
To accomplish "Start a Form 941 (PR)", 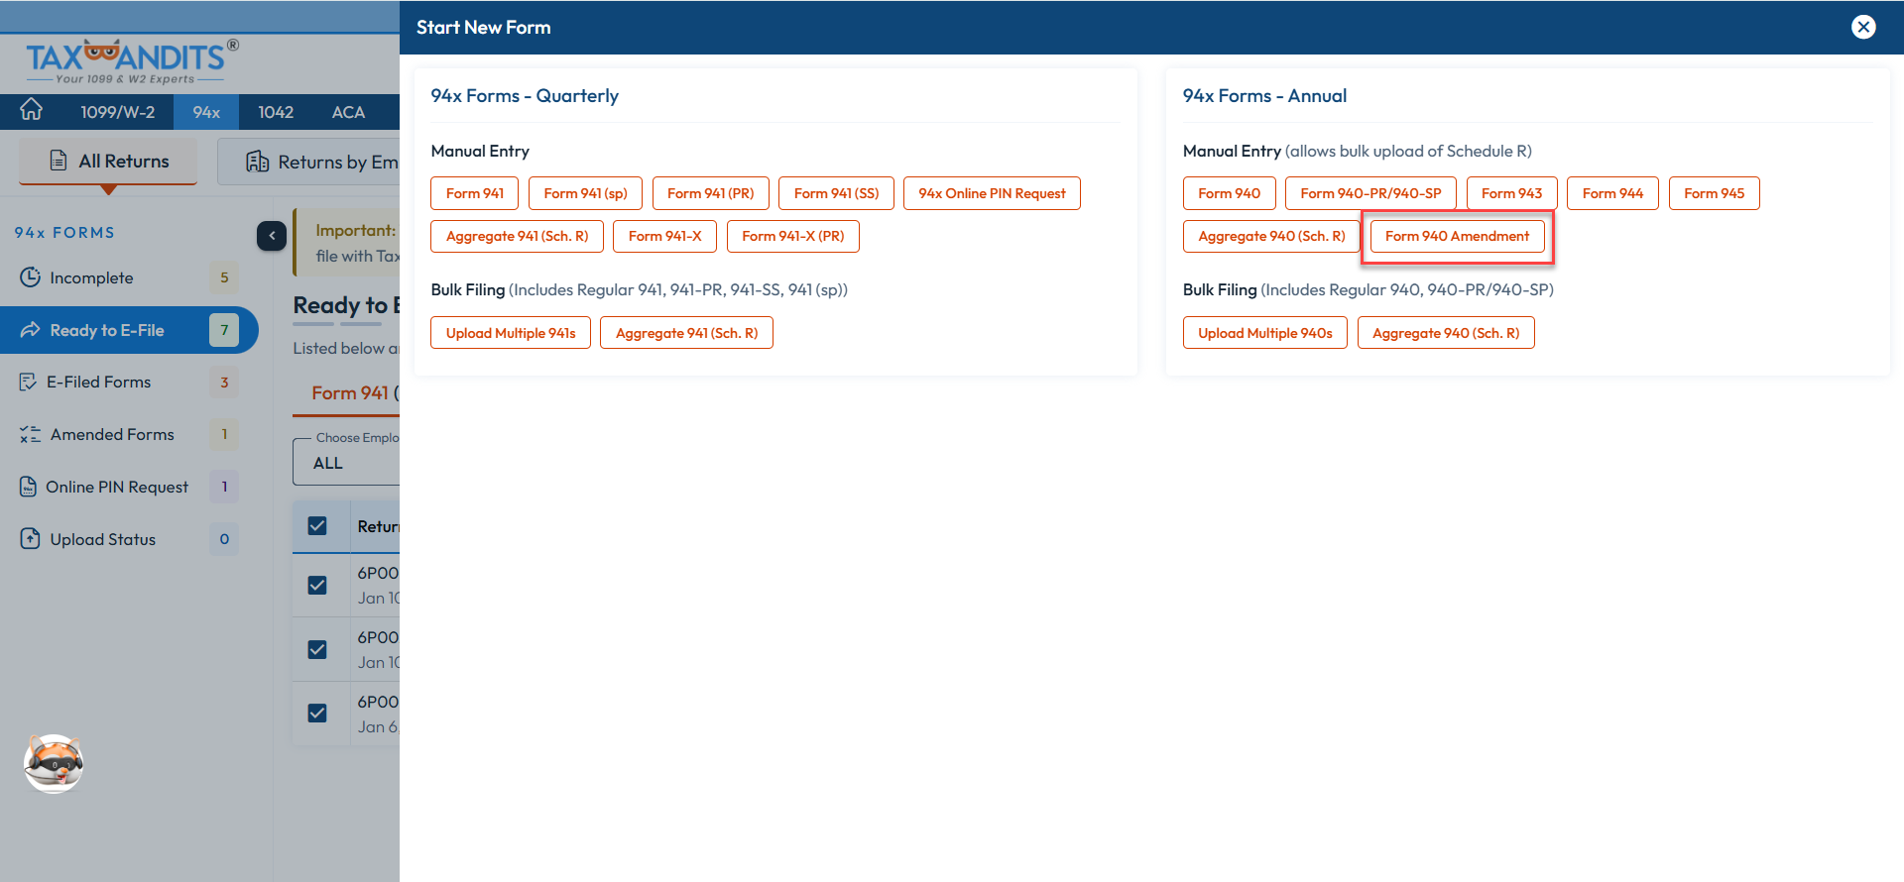I will point(710,193).
